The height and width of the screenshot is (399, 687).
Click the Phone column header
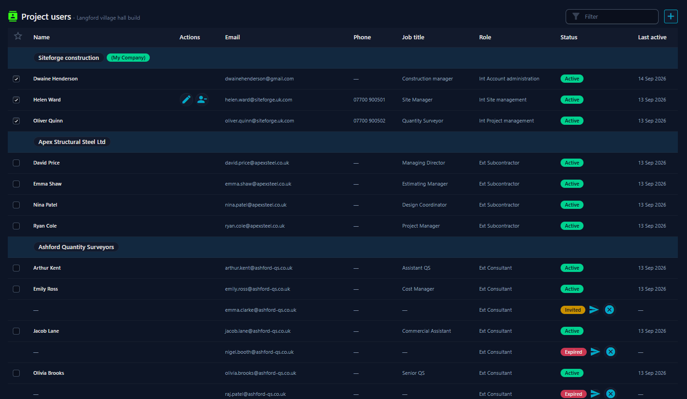pyautogui.click(x=362, y=37)
